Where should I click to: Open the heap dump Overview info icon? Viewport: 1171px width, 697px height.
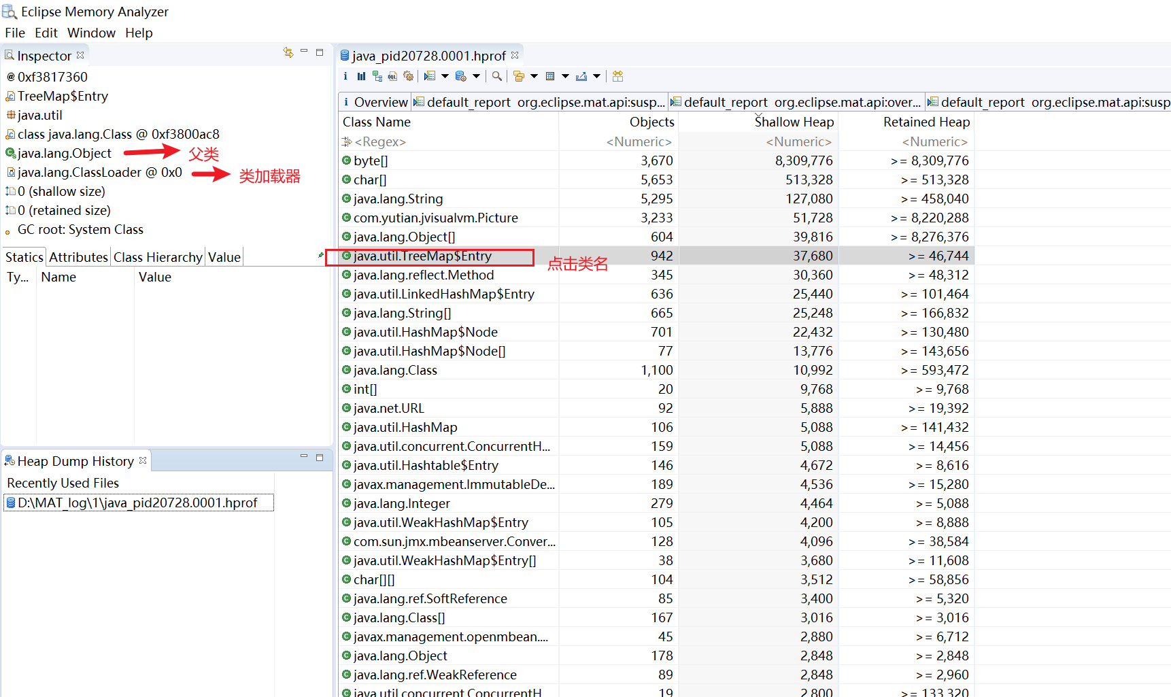(345, 76)
